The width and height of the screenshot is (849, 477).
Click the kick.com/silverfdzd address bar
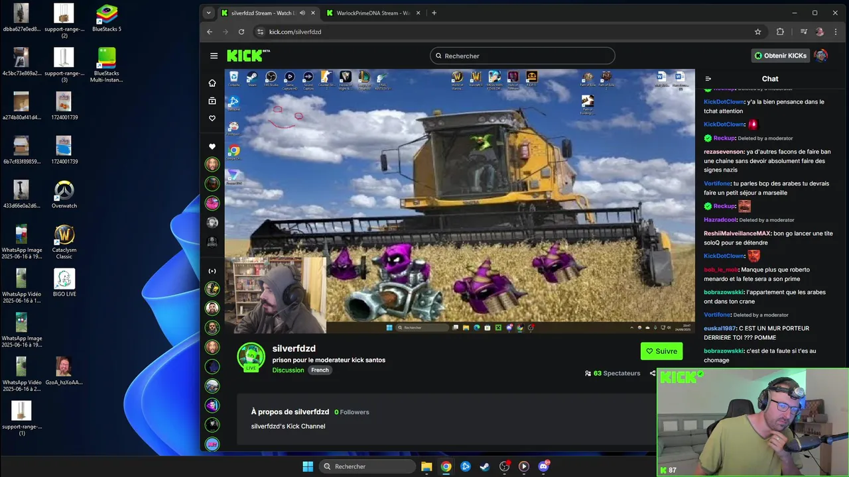coord(511,32)
